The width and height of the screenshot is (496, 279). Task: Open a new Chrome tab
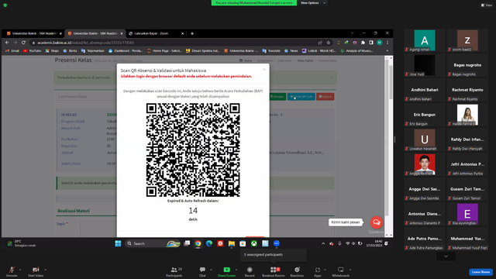point(192,33)
